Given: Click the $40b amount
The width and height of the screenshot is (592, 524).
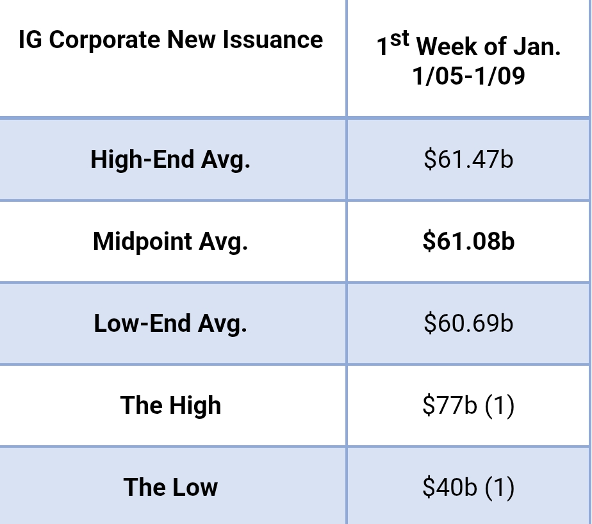Looking at the screenshot, I should click(450, 487).
